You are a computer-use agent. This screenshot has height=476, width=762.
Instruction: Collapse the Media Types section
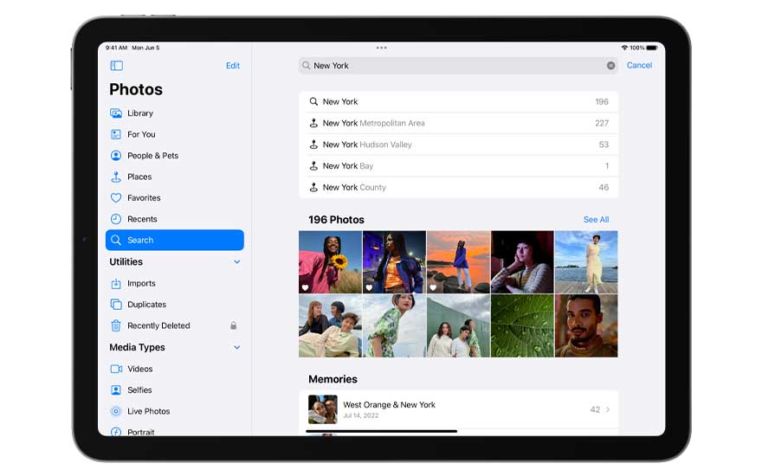pos(236,348)
